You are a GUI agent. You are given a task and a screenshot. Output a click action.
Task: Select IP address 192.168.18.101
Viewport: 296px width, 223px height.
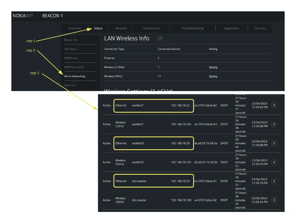(x=181, y=124)
